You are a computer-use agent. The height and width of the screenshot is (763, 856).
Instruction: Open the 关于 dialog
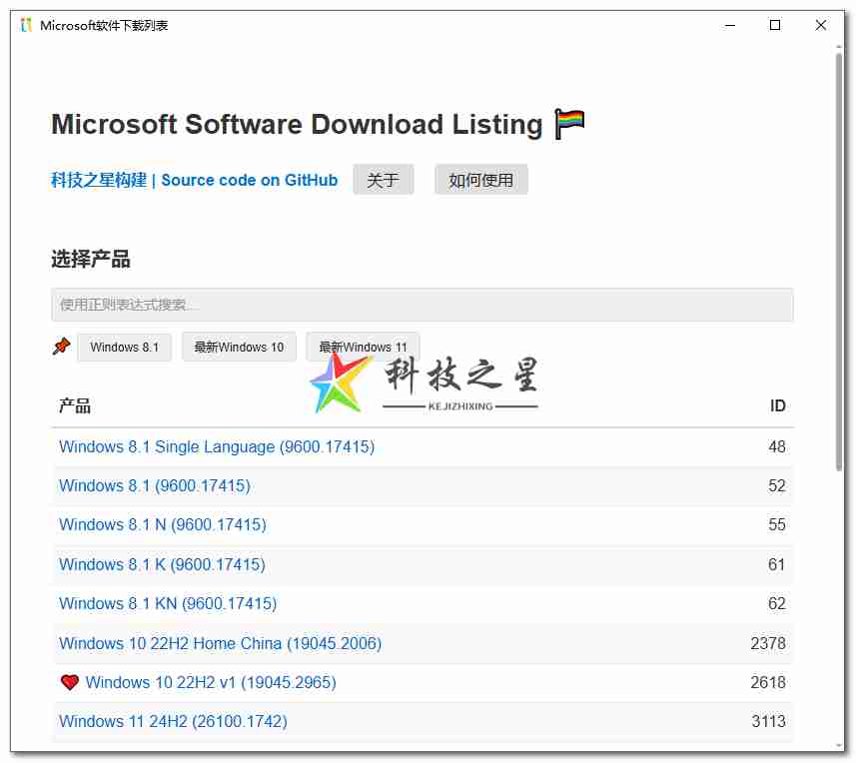pos(384,180)
